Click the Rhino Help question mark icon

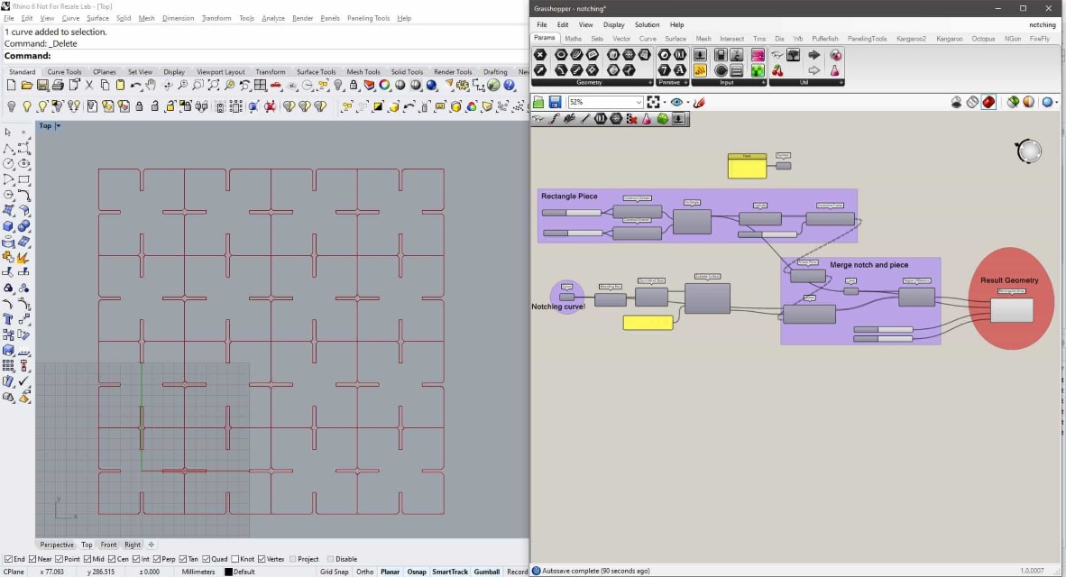point(510,85)
